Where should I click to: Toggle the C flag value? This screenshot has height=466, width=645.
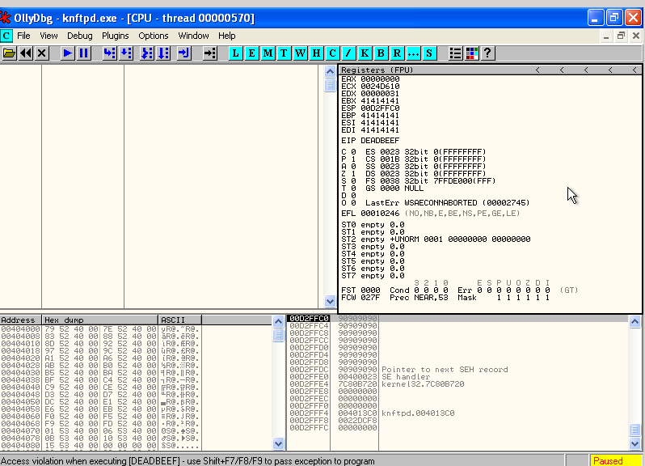coord(353,152)
